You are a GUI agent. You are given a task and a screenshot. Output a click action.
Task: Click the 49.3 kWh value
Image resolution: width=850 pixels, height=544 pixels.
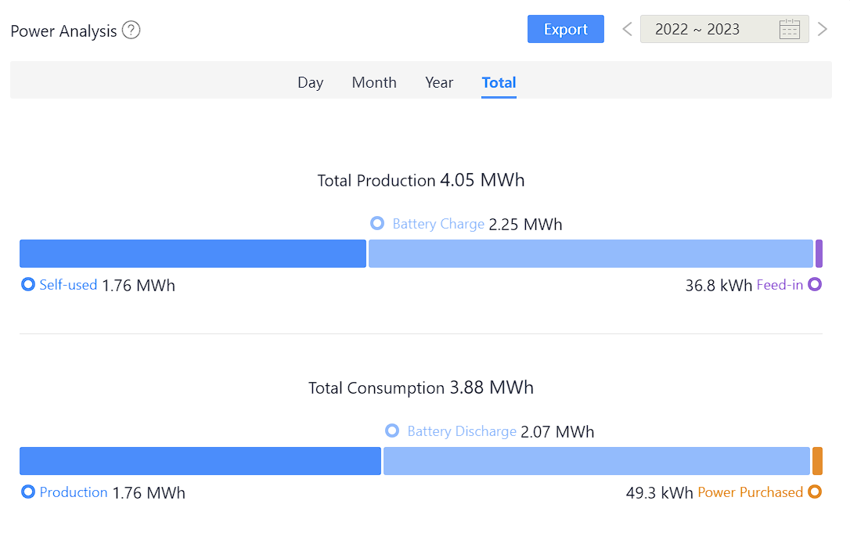tap(659, 492)
